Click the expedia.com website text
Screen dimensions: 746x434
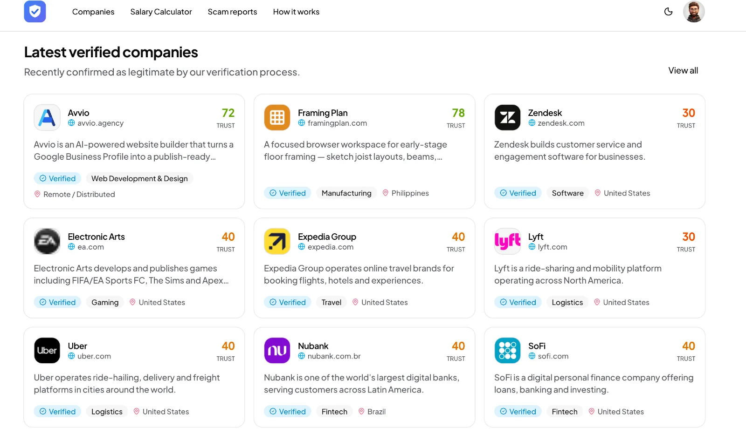(x=331, y=247)
